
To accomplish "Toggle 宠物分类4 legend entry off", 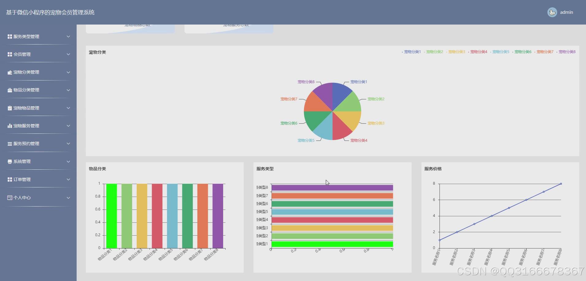I will (478, 52).
